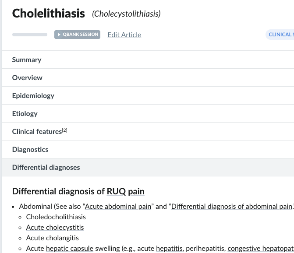Follow the Acute abdominal pain link
This screenshot has width=294, height=253.
pyautogui.click(x=118, y=207)
